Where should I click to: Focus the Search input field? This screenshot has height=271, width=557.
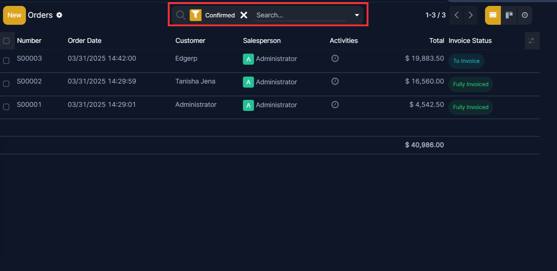click(300, 15)
